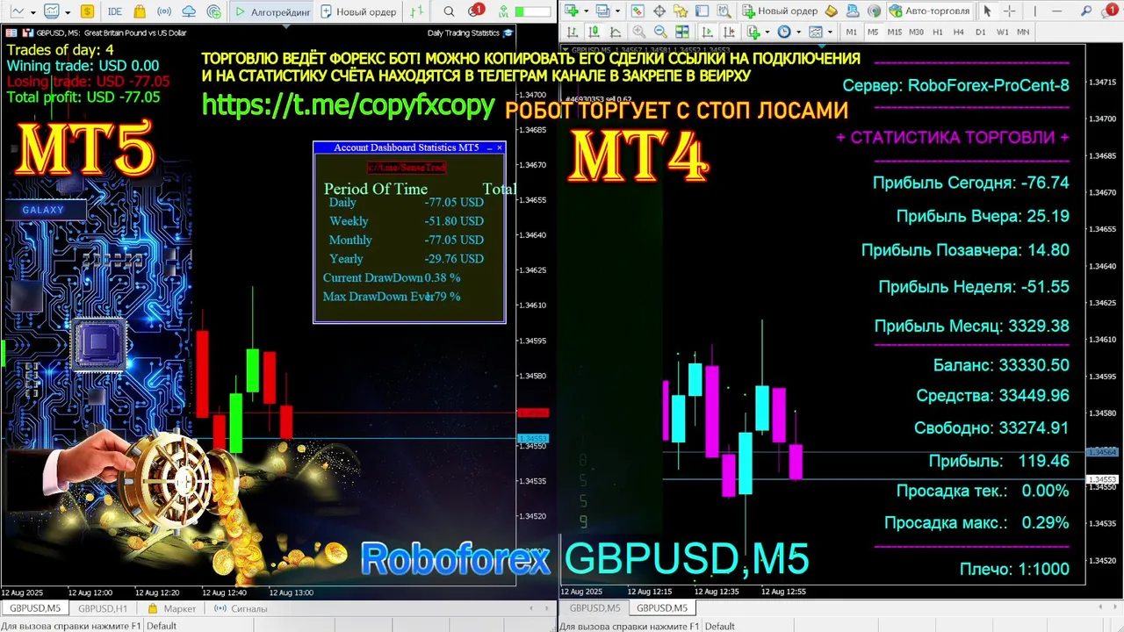Open the Маркет tab in MT5
This screenshot has width=1124, height=632.
173,608
